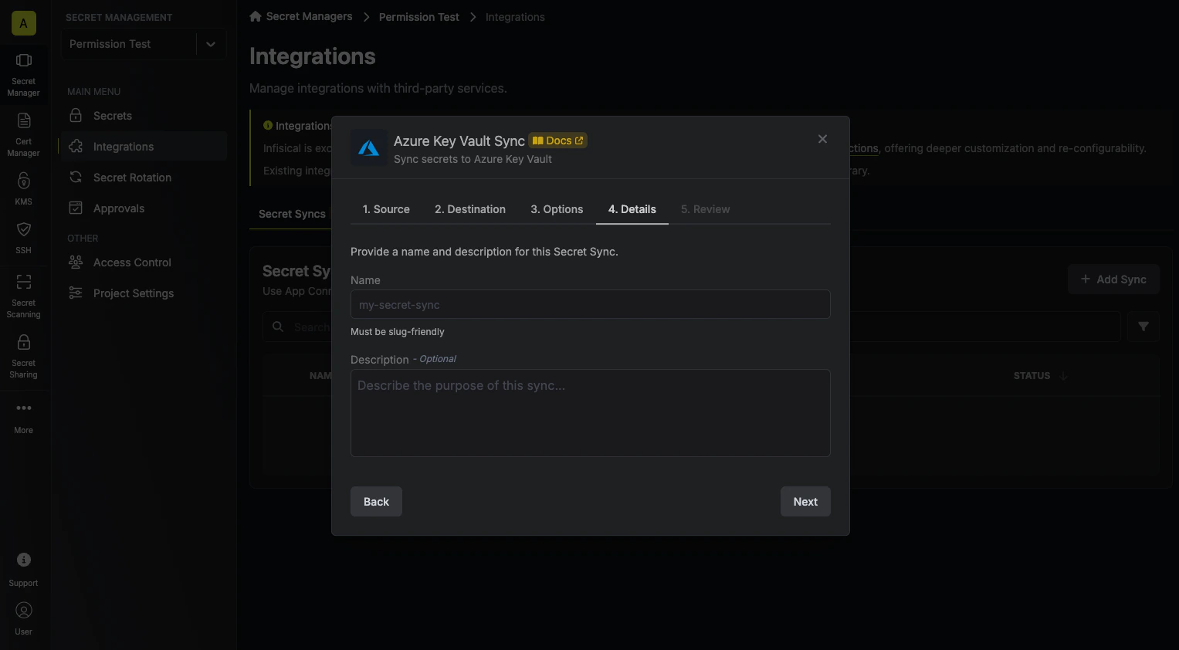Open the User account menu

tap(23, 618)
